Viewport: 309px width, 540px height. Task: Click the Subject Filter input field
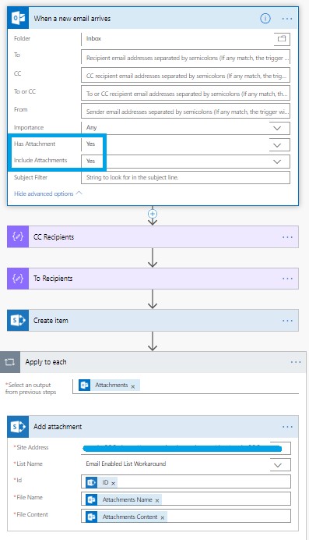(x=185, y=178)
